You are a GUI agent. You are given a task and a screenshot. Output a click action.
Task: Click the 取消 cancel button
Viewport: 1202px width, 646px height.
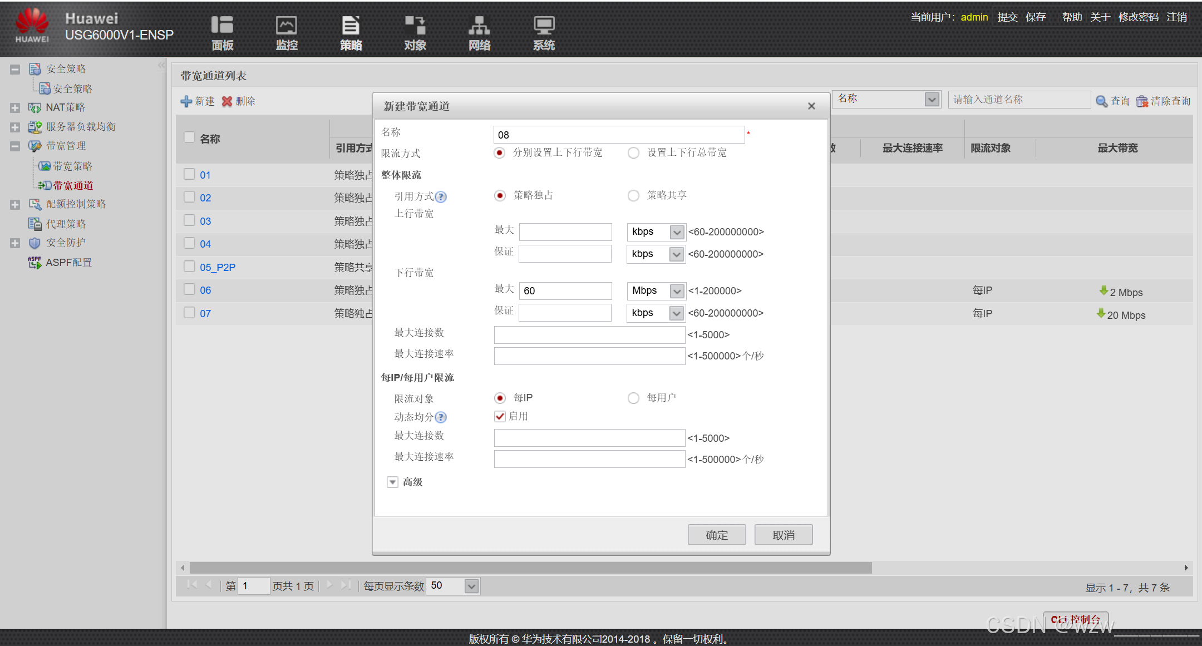click(783, 535)
